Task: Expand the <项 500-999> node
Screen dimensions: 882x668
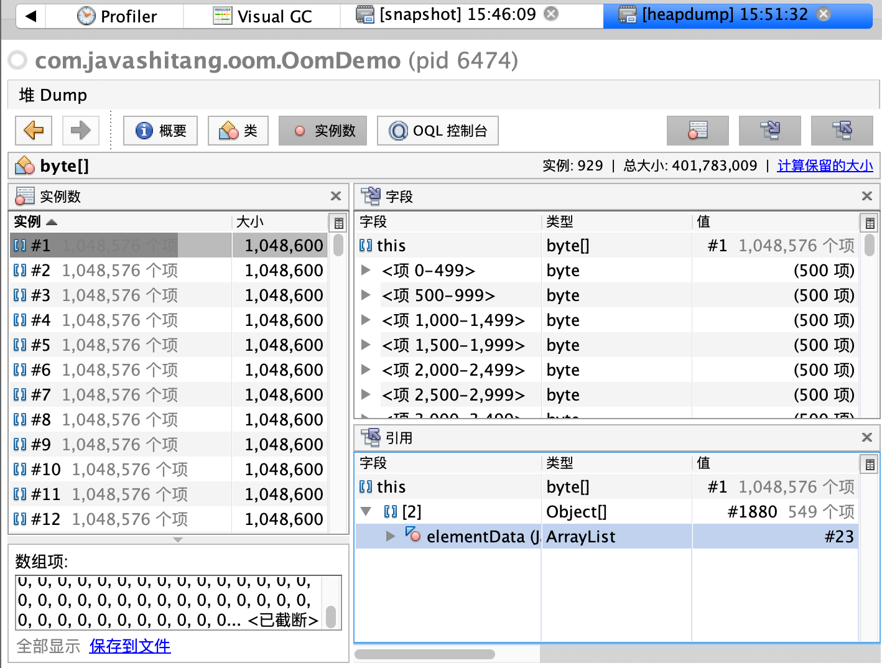Action: pos(366,295)
